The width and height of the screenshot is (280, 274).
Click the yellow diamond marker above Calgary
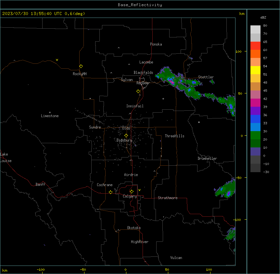132,192
